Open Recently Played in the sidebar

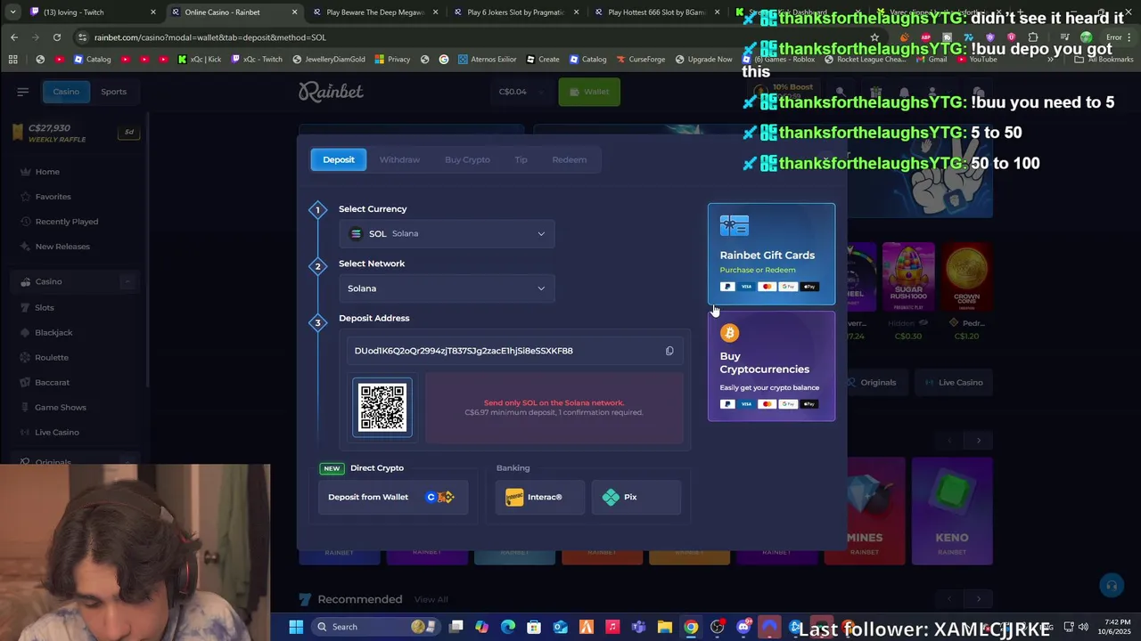click(66, 222)
